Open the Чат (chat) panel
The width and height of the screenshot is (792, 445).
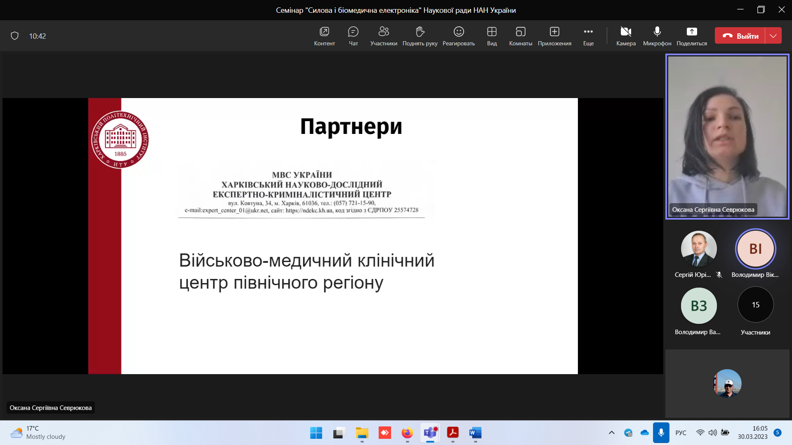(353, 36)
